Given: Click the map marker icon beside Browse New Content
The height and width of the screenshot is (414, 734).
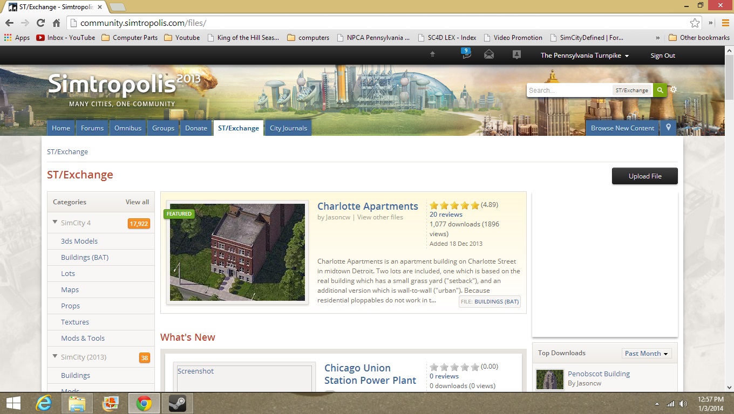Looking at the screenshot, I should 668,128.
